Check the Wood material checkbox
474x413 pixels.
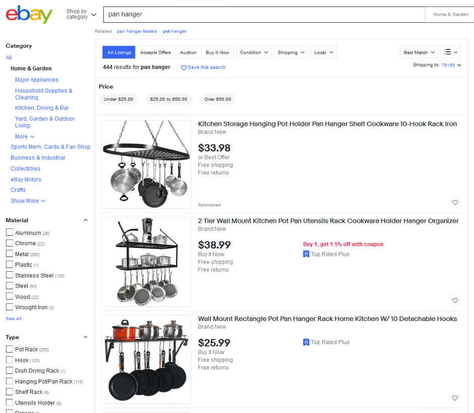click(9, 296)
